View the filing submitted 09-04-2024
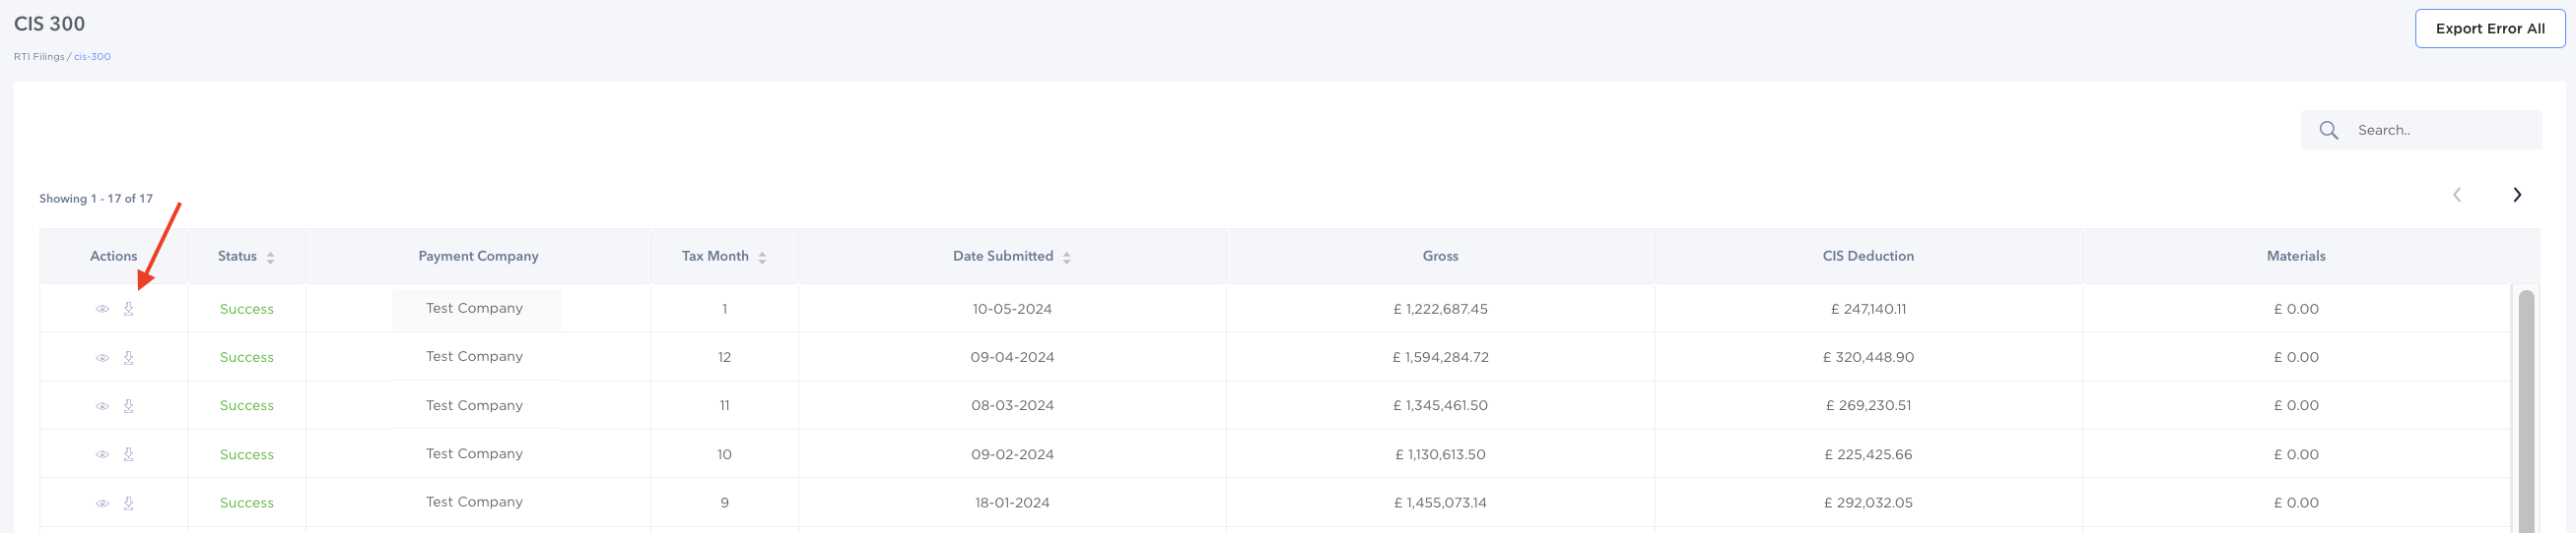 tap(102, 357)
